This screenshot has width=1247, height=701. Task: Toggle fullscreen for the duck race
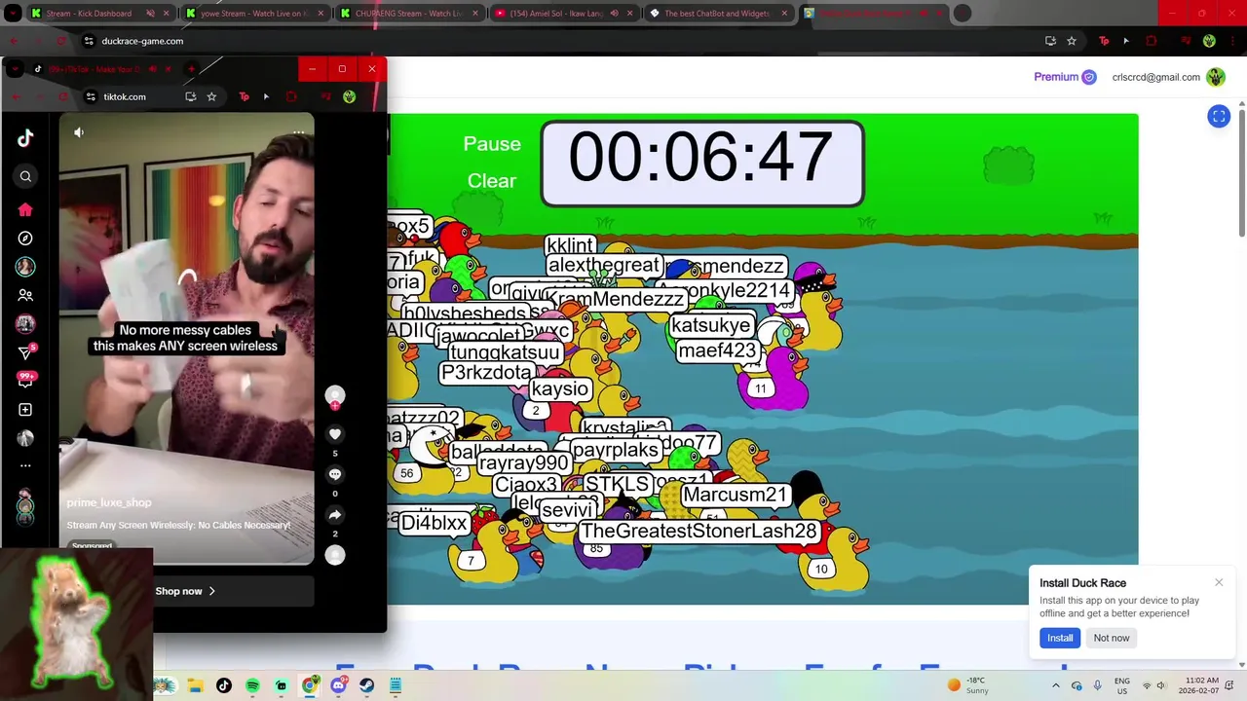point(1219,116)
